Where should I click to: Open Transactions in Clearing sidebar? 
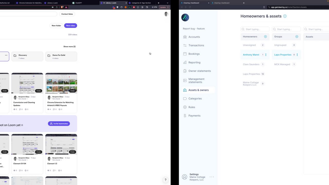coord(196,45)
